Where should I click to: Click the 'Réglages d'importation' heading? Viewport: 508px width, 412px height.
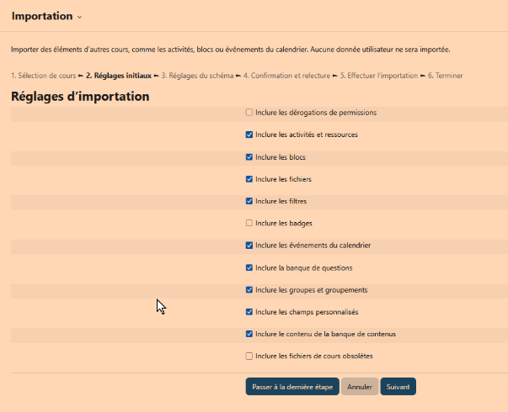[81, 97]
